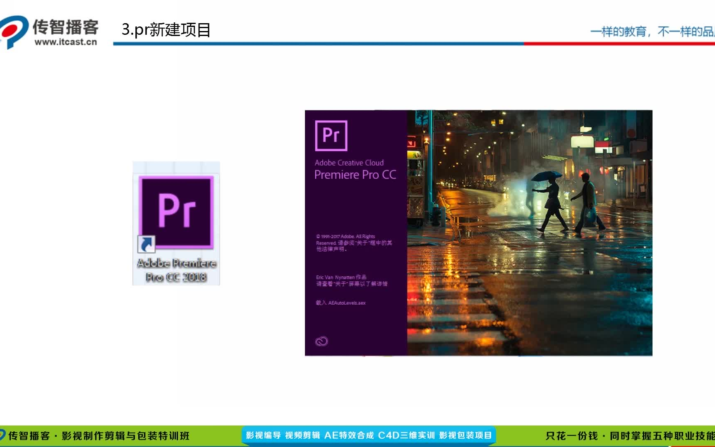Click the 'Adobe Creative Cloud' splash text
Viewport: 715px width, 447px height.
[349, 163]
